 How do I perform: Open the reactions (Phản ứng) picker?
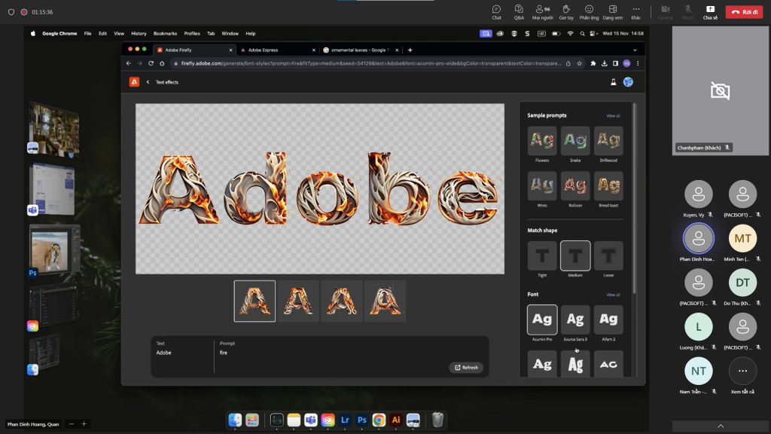pyautogui.click(x=589, y=12)
